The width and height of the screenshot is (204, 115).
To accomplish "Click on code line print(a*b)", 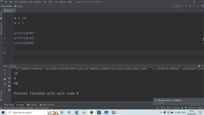I will coord(24,43).
